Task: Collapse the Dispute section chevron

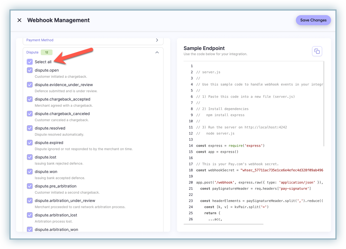Action: pos(157,52)
